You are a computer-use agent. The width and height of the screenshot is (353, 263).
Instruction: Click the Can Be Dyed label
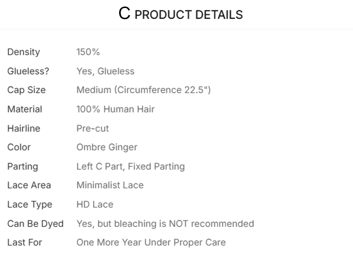coord(35,223)
